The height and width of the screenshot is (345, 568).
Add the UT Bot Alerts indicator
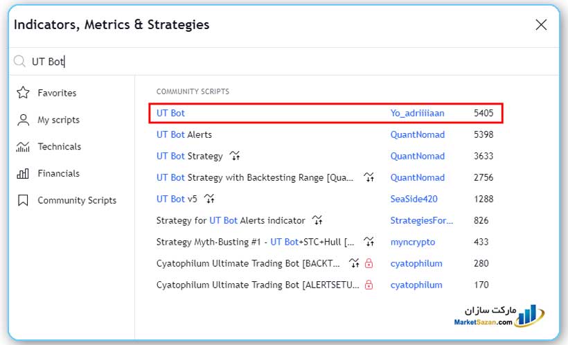184,134
